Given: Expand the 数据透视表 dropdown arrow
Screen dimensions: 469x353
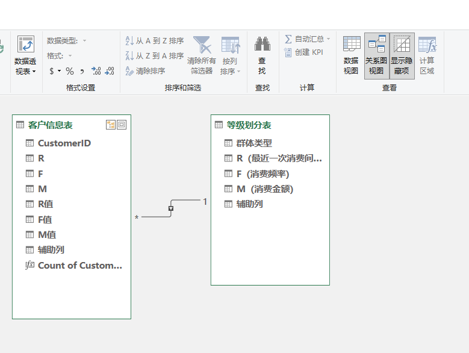Looking at the screenshot, I should click(34, 72).
